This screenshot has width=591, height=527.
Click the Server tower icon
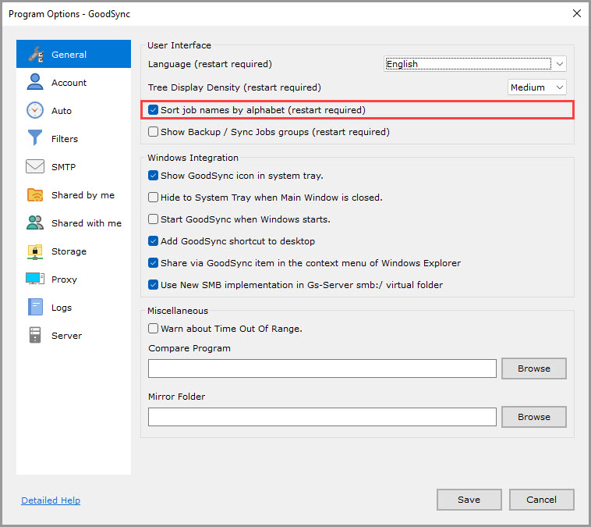[x=35, y=335]
